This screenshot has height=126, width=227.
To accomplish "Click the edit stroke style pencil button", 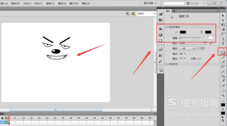I will 211,43.
